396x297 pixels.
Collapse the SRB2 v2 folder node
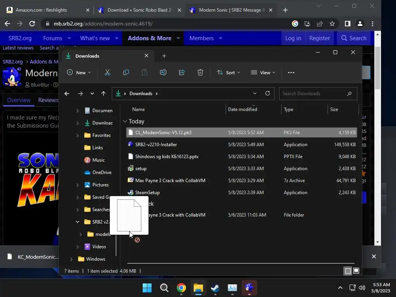pos(77,222)
